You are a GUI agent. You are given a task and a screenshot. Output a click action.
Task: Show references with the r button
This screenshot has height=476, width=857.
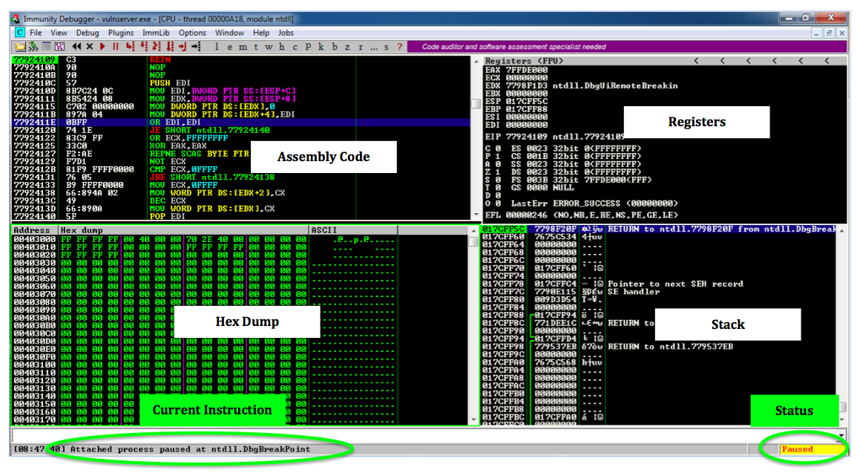(x=360, y=47)
